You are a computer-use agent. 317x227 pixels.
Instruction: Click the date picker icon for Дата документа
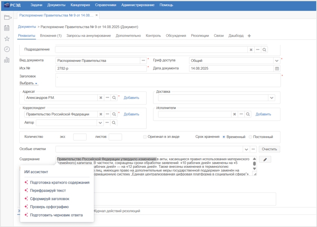[x=277, y=69]
